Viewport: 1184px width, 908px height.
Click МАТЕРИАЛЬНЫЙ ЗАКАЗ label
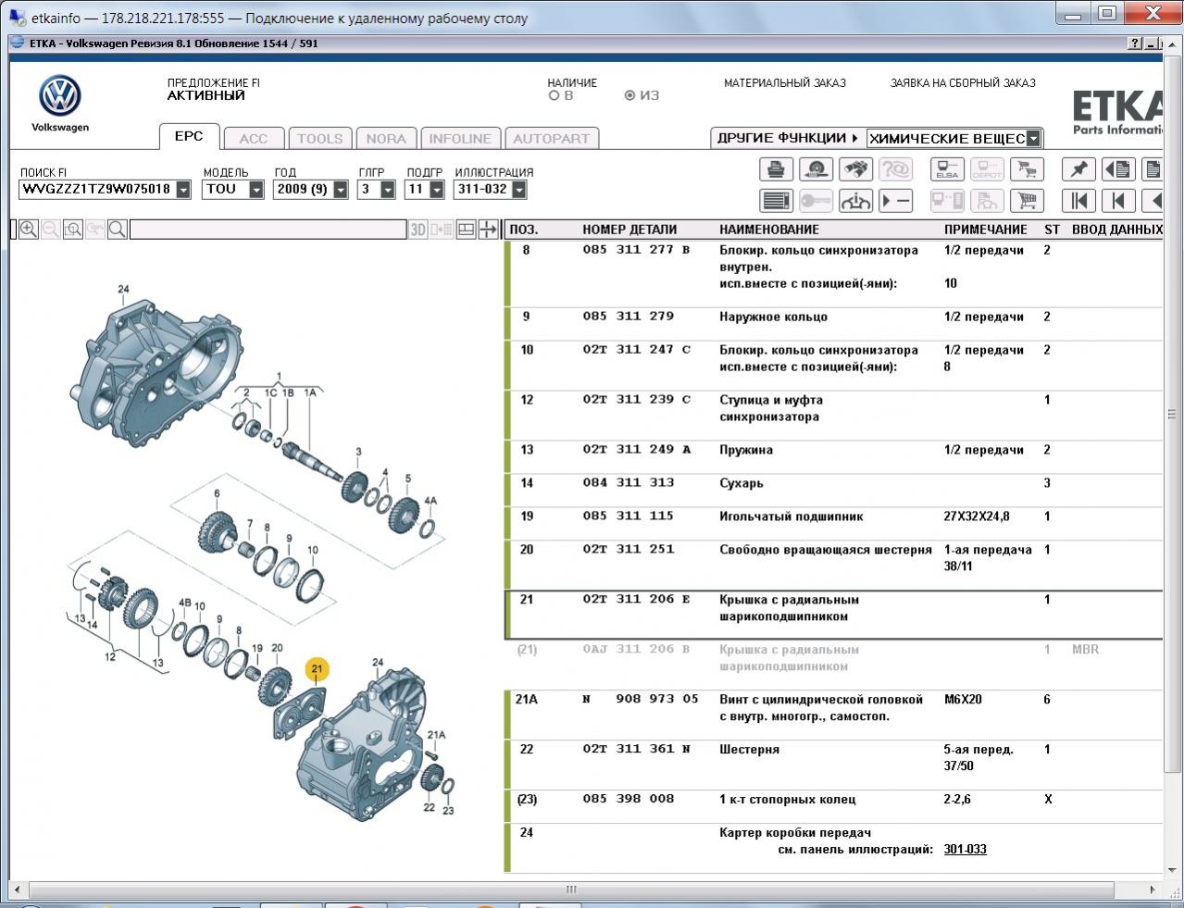[785, 82]
